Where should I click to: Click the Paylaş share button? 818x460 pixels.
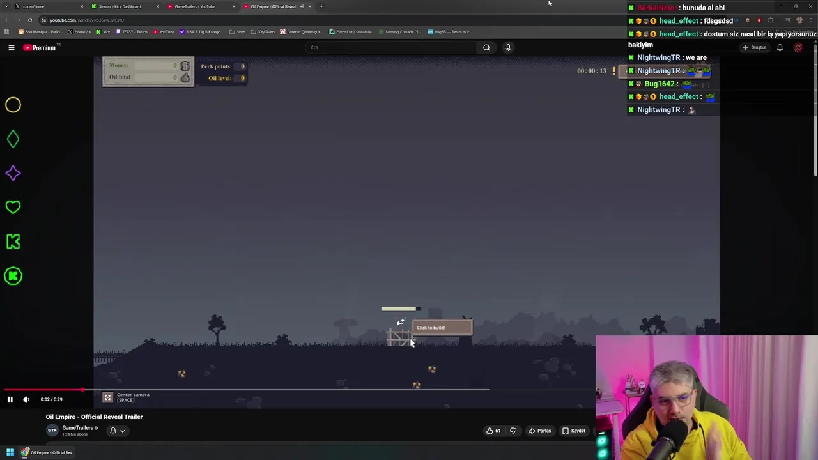tap(539, 431)
